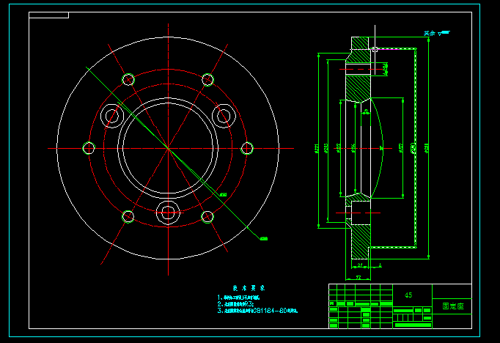Click the crosshair pickbox on the section view

pyautogui.click(x=375, y=49)
